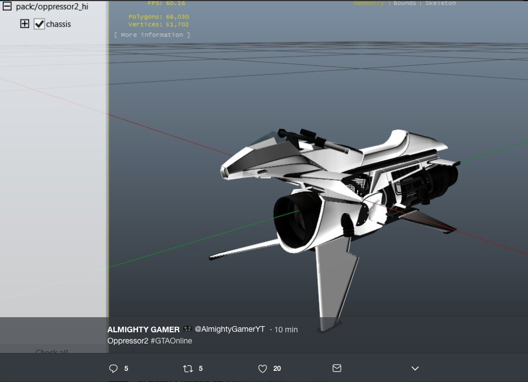Reply to the tweet via comment icon
The image size is (528, 382).
pos(113,369)
